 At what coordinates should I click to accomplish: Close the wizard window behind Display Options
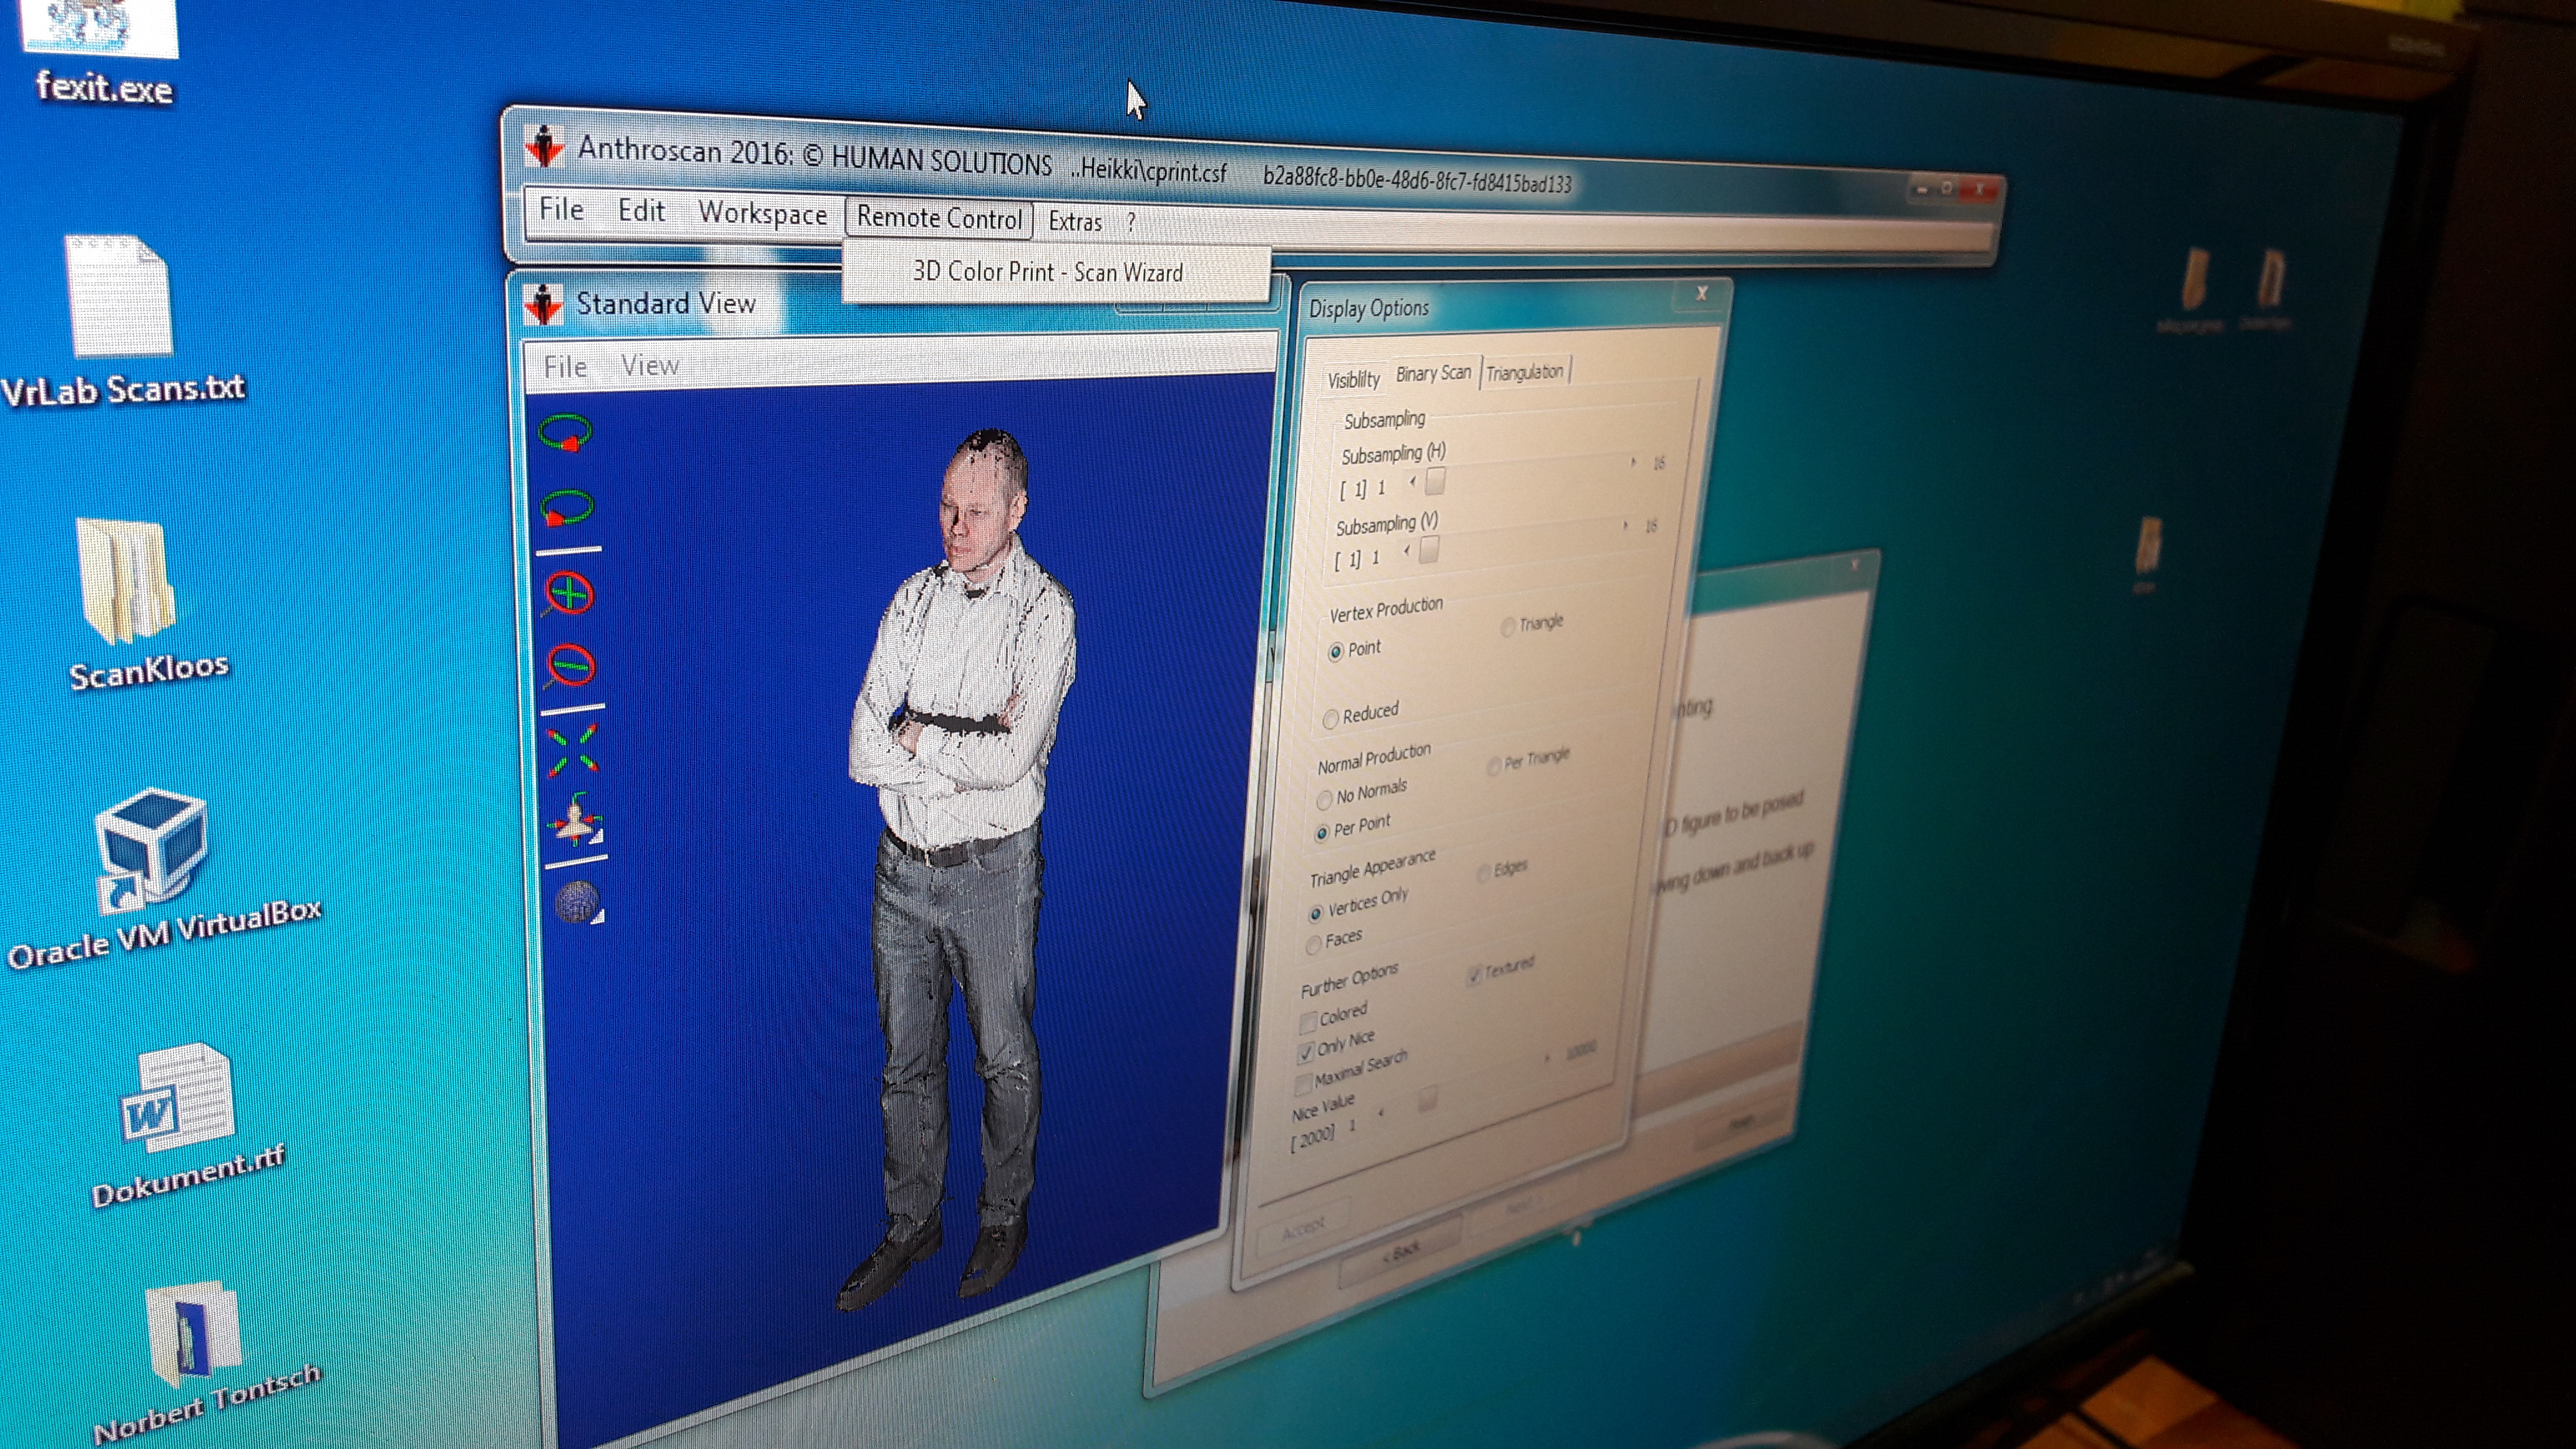[x=1854, y=566]
